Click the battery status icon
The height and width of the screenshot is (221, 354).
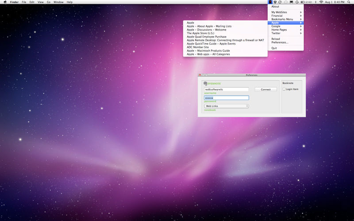pos(302,2)
